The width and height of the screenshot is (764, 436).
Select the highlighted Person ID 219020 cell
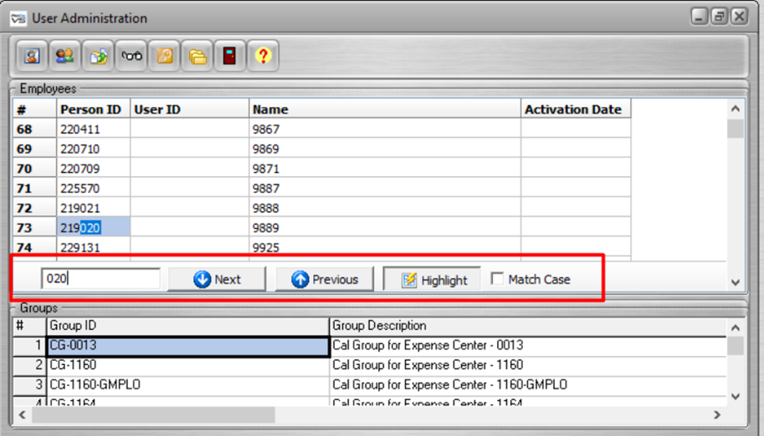pyautogui.click(x=93, y=227)
